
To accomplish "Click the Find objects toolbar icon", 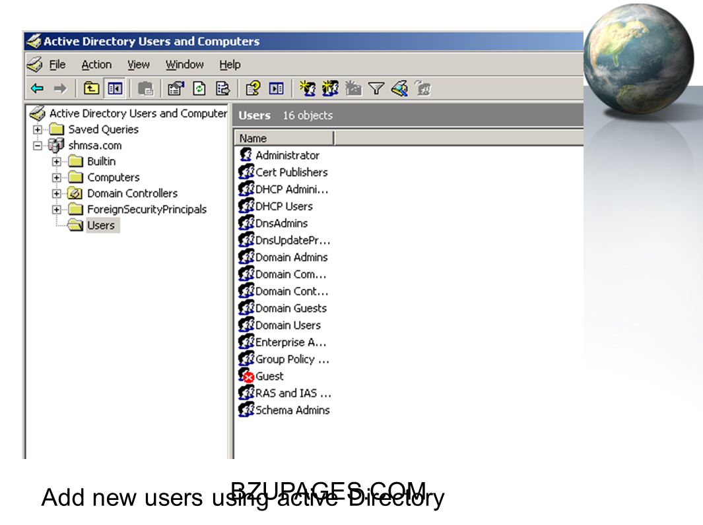I will pos(399,88).
